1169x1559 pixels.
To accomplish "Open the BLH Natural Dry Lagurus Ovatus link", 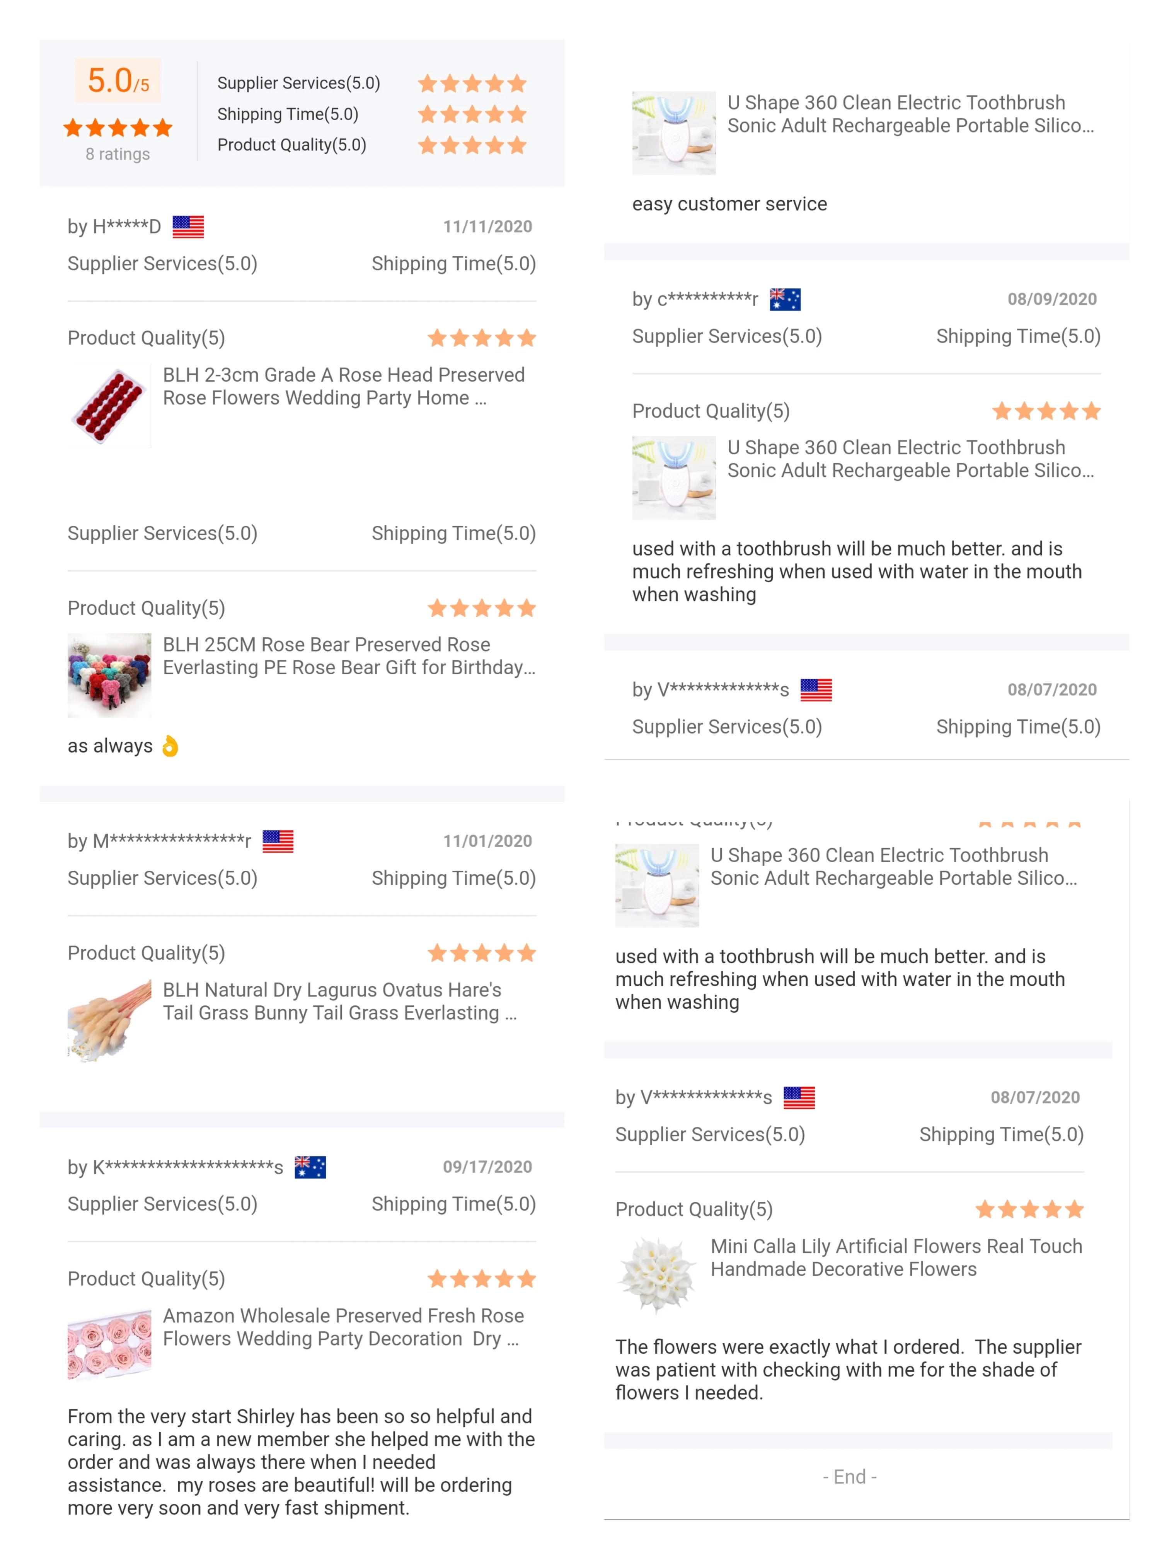I will (340, 1001).
